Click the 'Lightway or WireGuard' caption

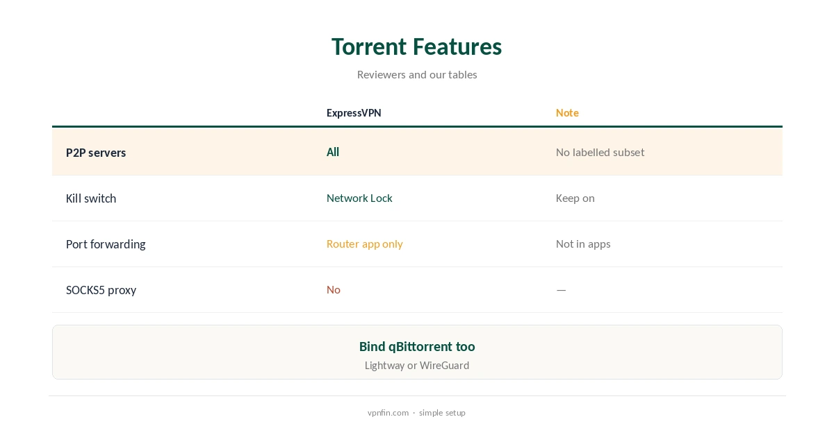point(417,365)
